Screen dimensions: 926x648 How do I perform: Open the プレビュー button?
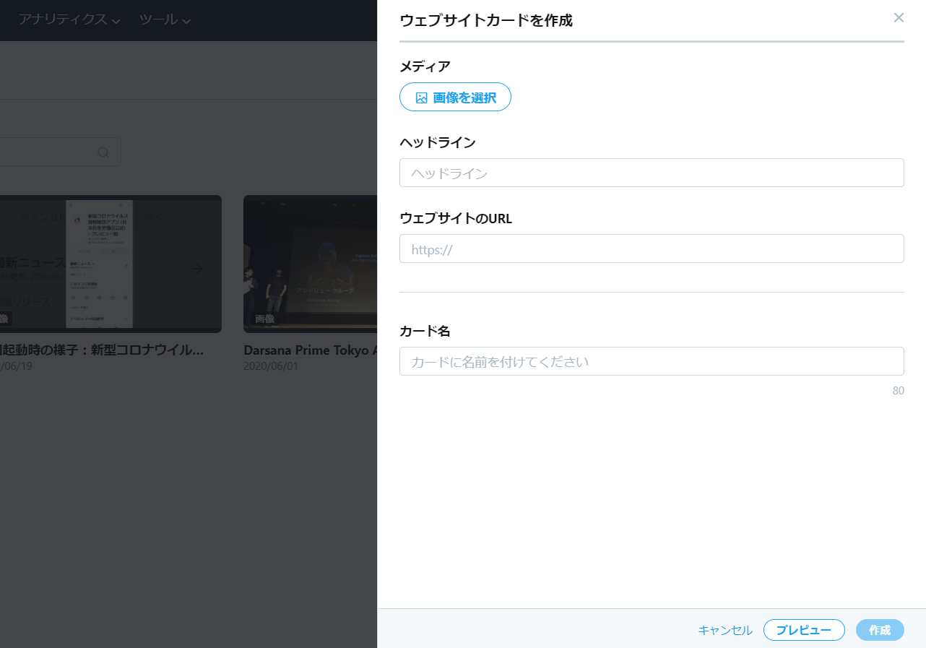click(804, 630)
